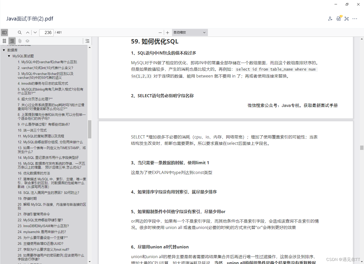Screen dimensions: 364x264
Task: Open outline item 9 什么是存储过程
Action: coord(44,124)
